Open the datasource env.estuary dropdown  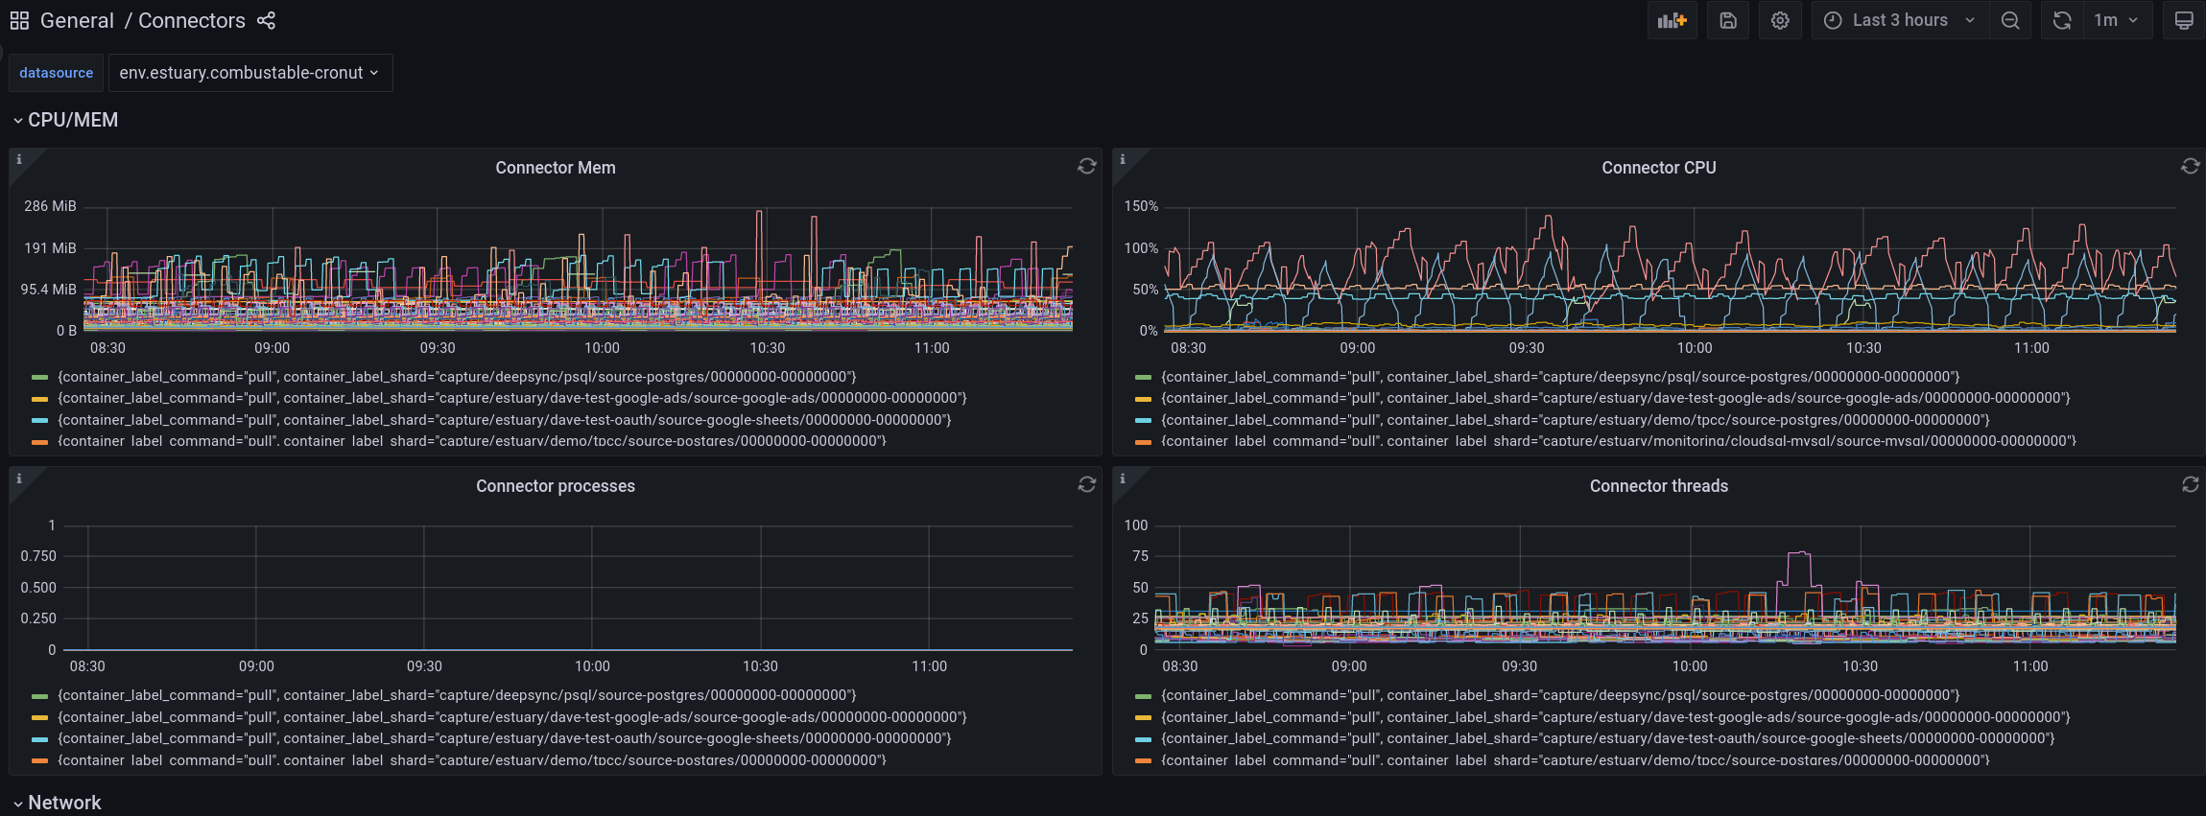[249, 73]
